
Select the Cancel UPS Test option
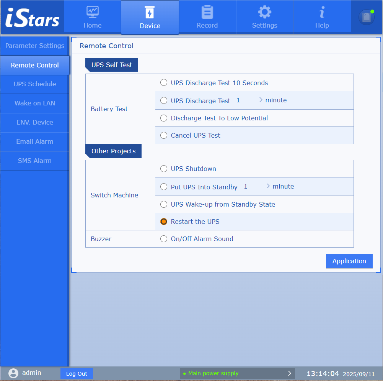coord(164,135)
